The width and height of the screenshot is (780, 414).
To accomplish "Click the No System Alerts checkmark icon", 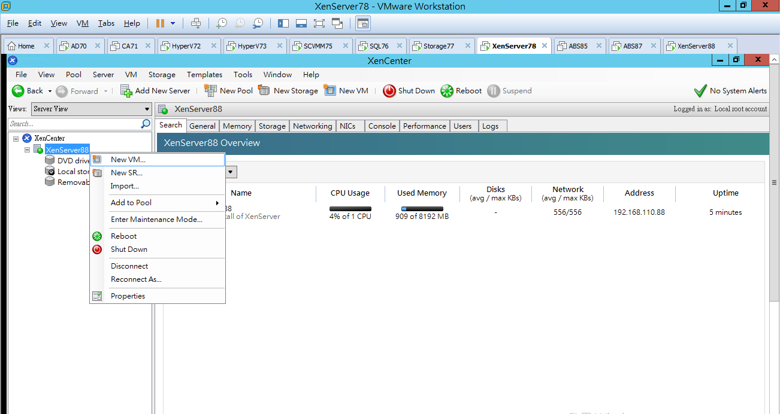I will (x=700, y=90).
